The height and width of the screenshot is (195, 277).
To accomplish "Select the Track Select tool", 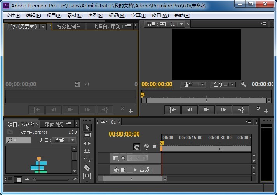I will click(87, 135).
